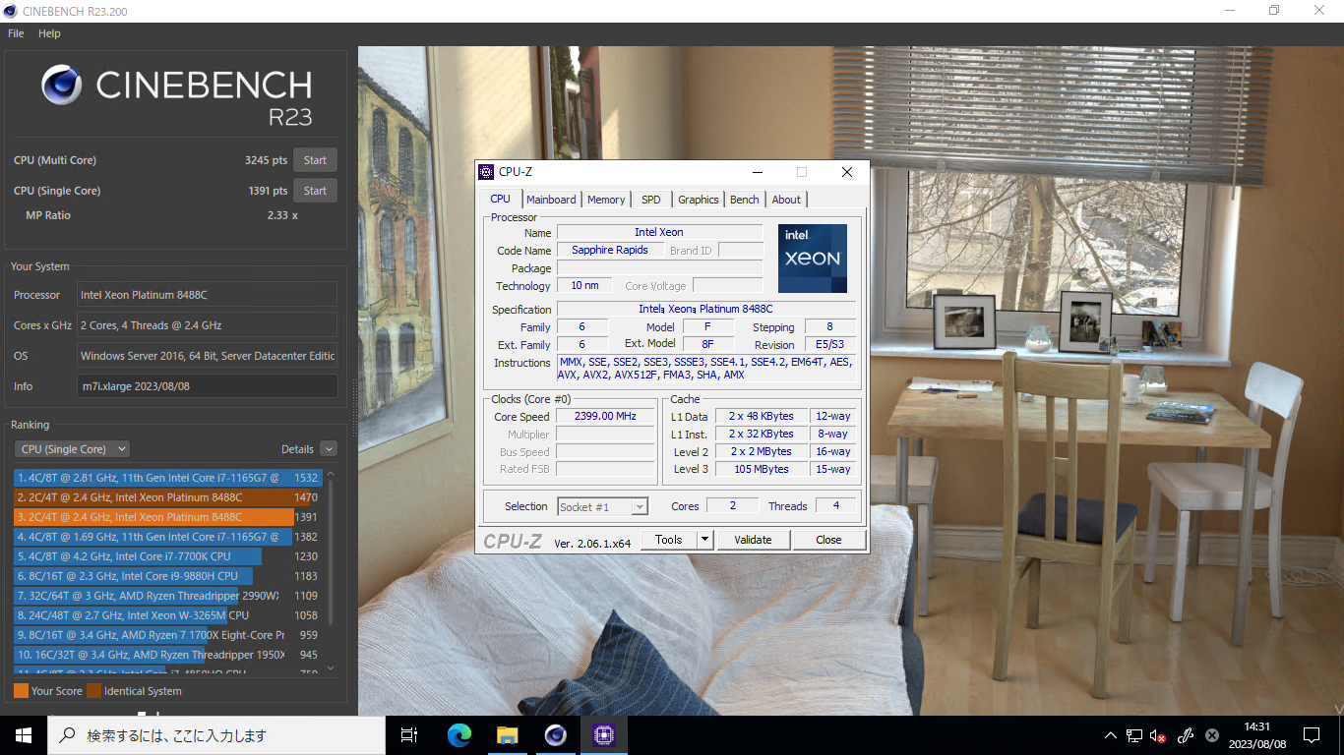Click the Intel Xeon logo in CPU-Z
Screen dimensions: 1344x755
[813, 259]
